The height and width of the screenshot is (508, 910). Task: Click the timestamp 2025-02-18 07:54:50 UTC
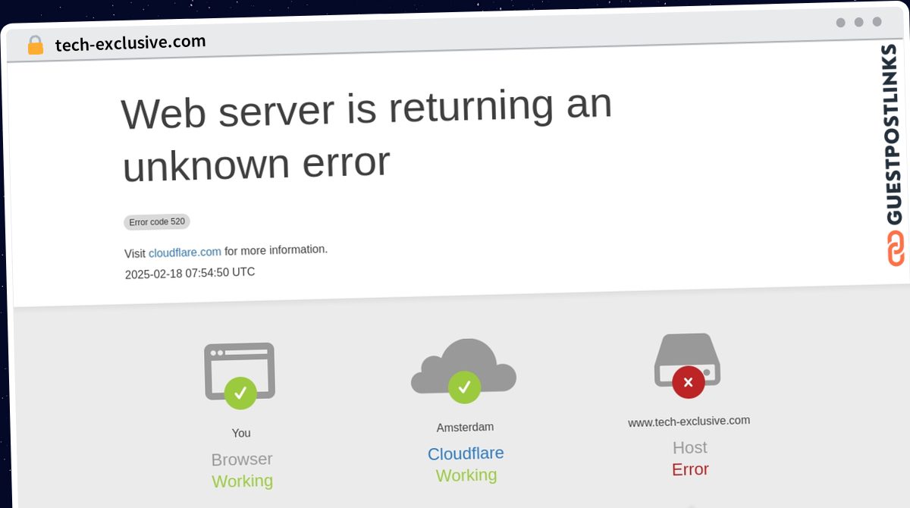tap(190, 273)
